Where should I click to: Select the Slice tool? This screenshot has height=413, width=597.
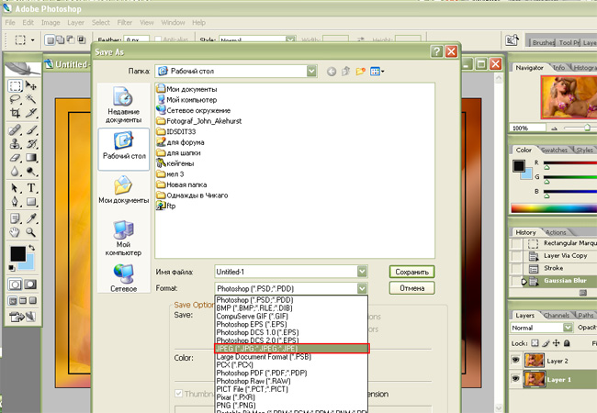31,113
